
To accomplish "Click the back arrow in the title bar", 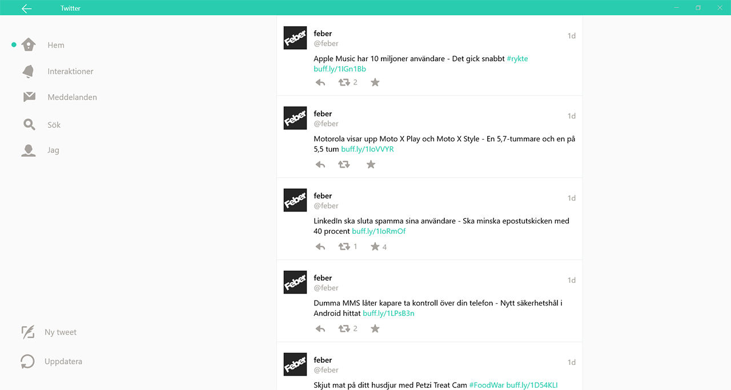I will [26, 7].
